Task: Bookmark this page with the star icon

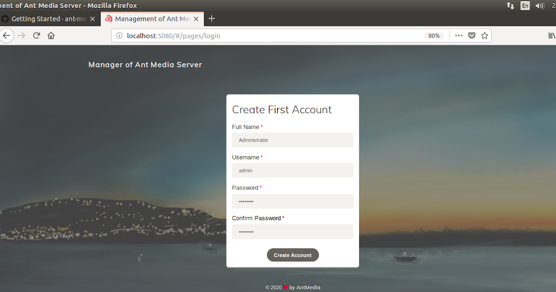Action: (x=485, y=36)
